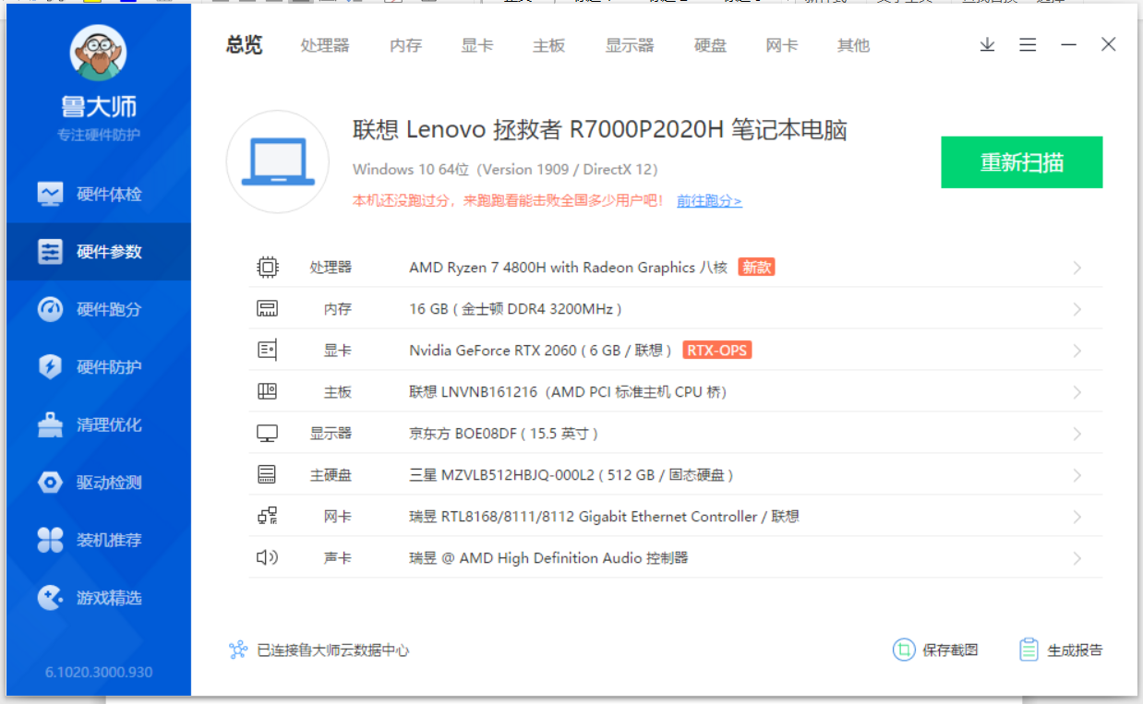Expand the 显卡 row chevron
Image resolution: width=1143 pixels, height=704 pixels.
(1077, 351)
